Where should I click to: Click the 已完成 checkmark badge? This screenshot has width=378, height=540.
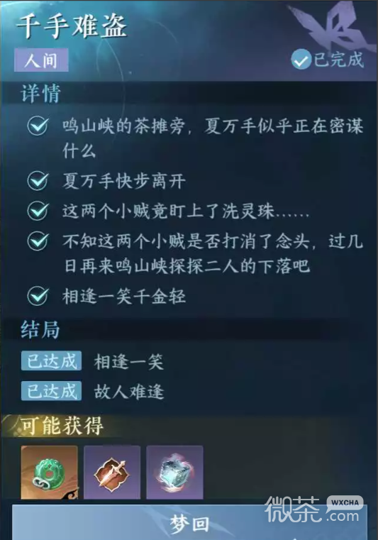(328, 59)
